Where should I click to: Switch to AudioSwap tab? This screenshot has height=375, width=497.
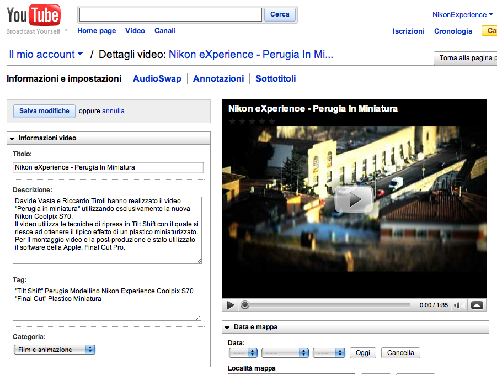click(x=157, y=78)
